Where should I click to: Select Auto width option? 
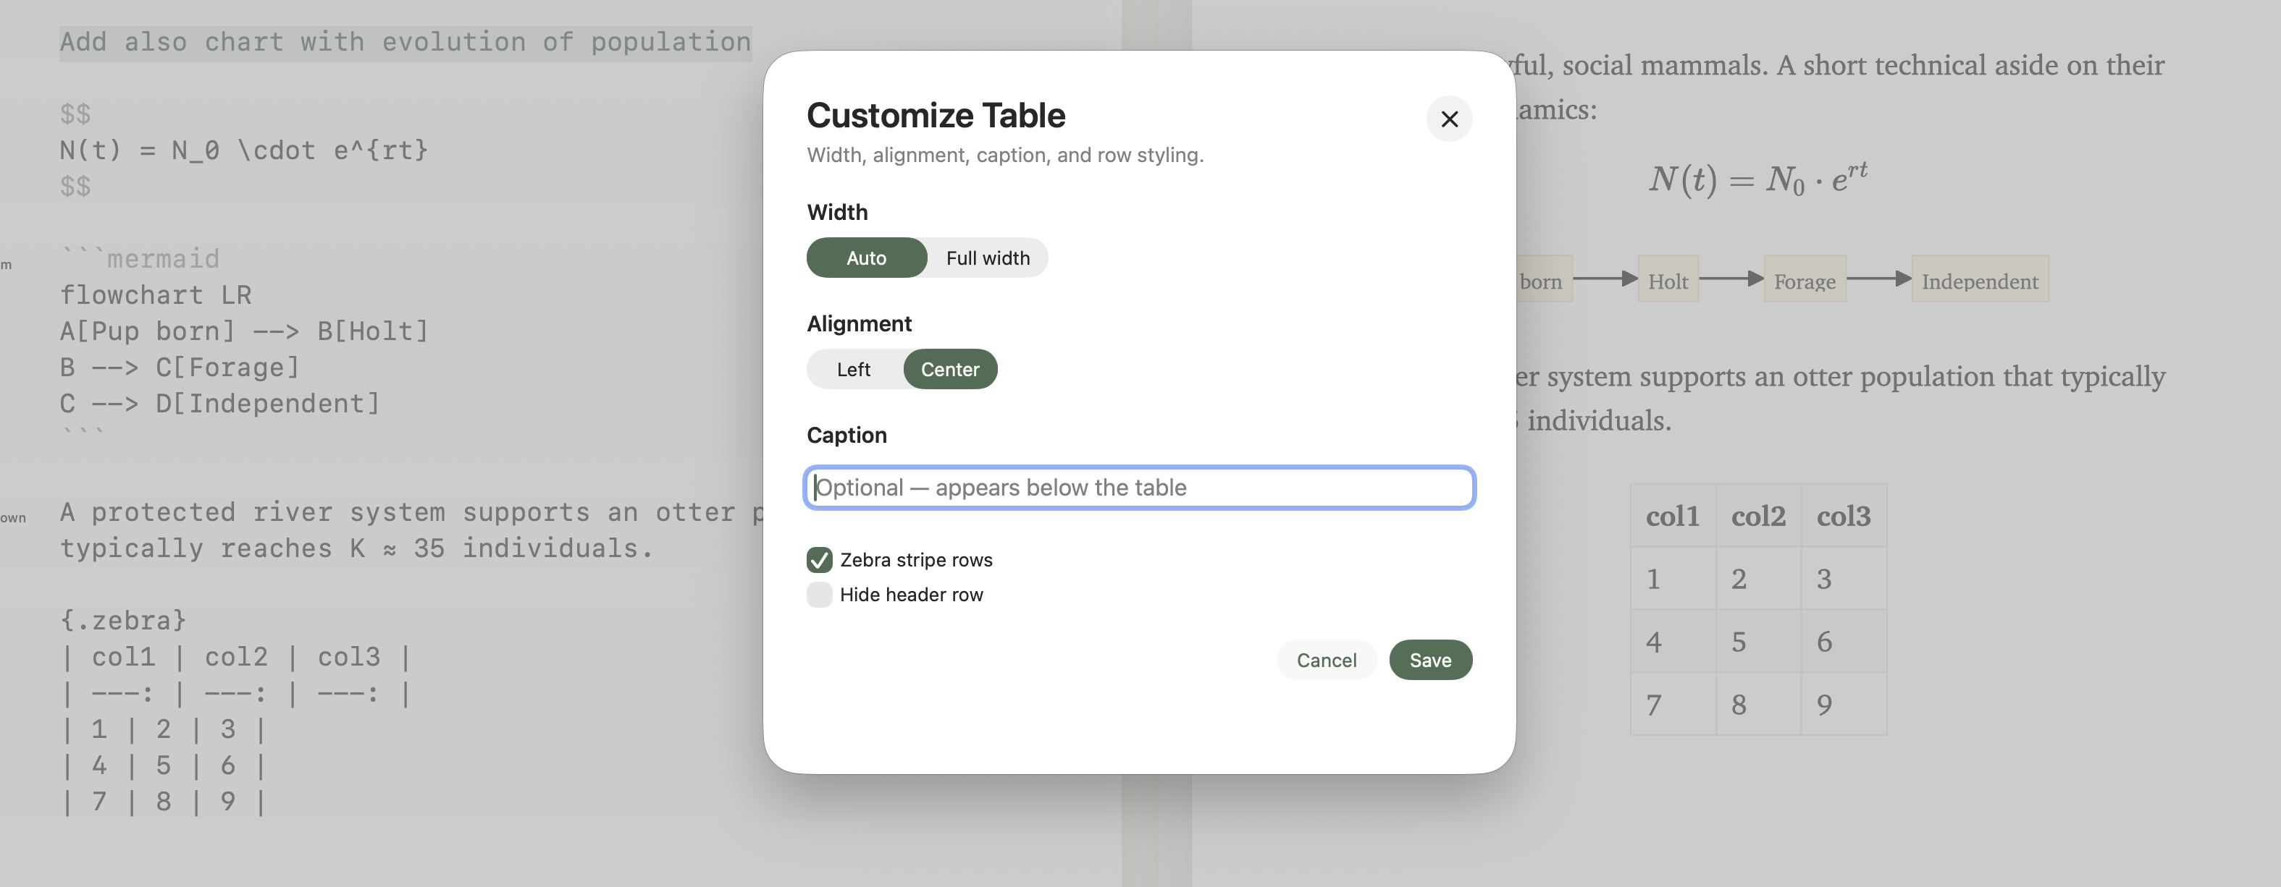pos(866,258)
